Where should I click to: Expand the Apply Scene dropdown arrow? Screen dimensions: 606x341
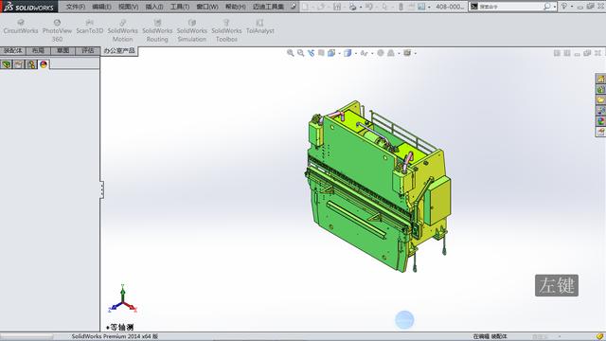tap(399, 53)
